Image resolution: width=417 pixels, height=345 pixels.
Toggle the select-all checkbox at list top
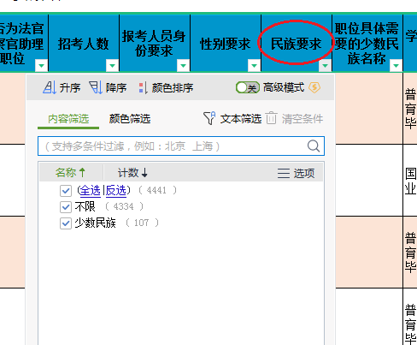click(66, 190)
